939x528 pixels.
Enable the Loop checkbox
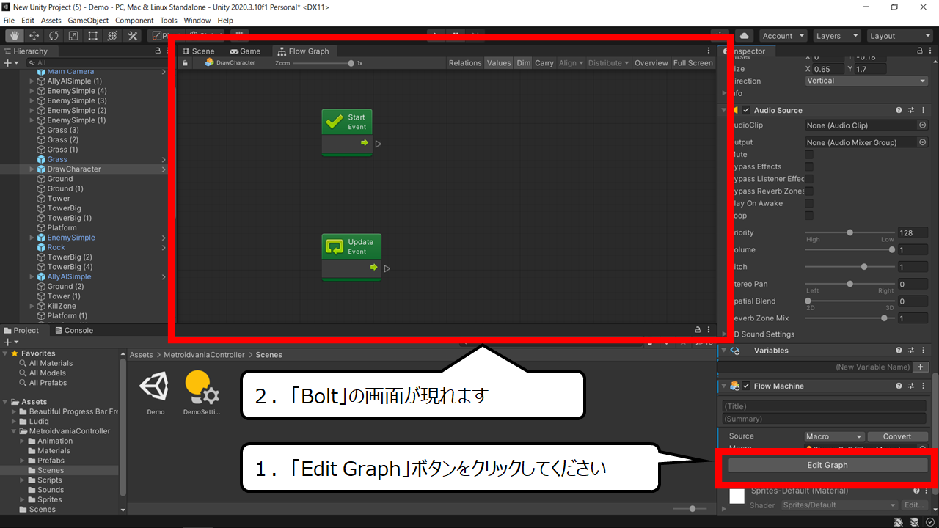[809, 216]
